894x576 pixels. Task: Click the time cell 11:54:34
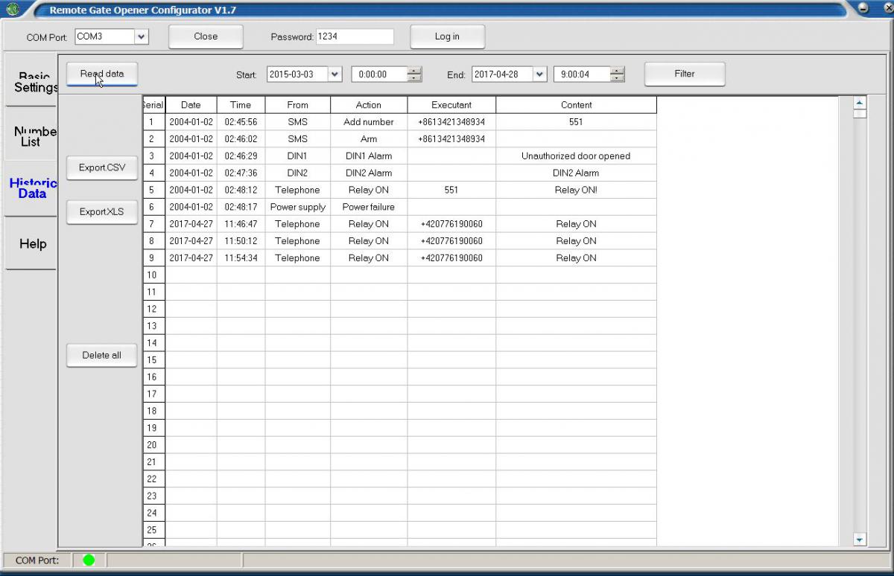coord(241,258)
